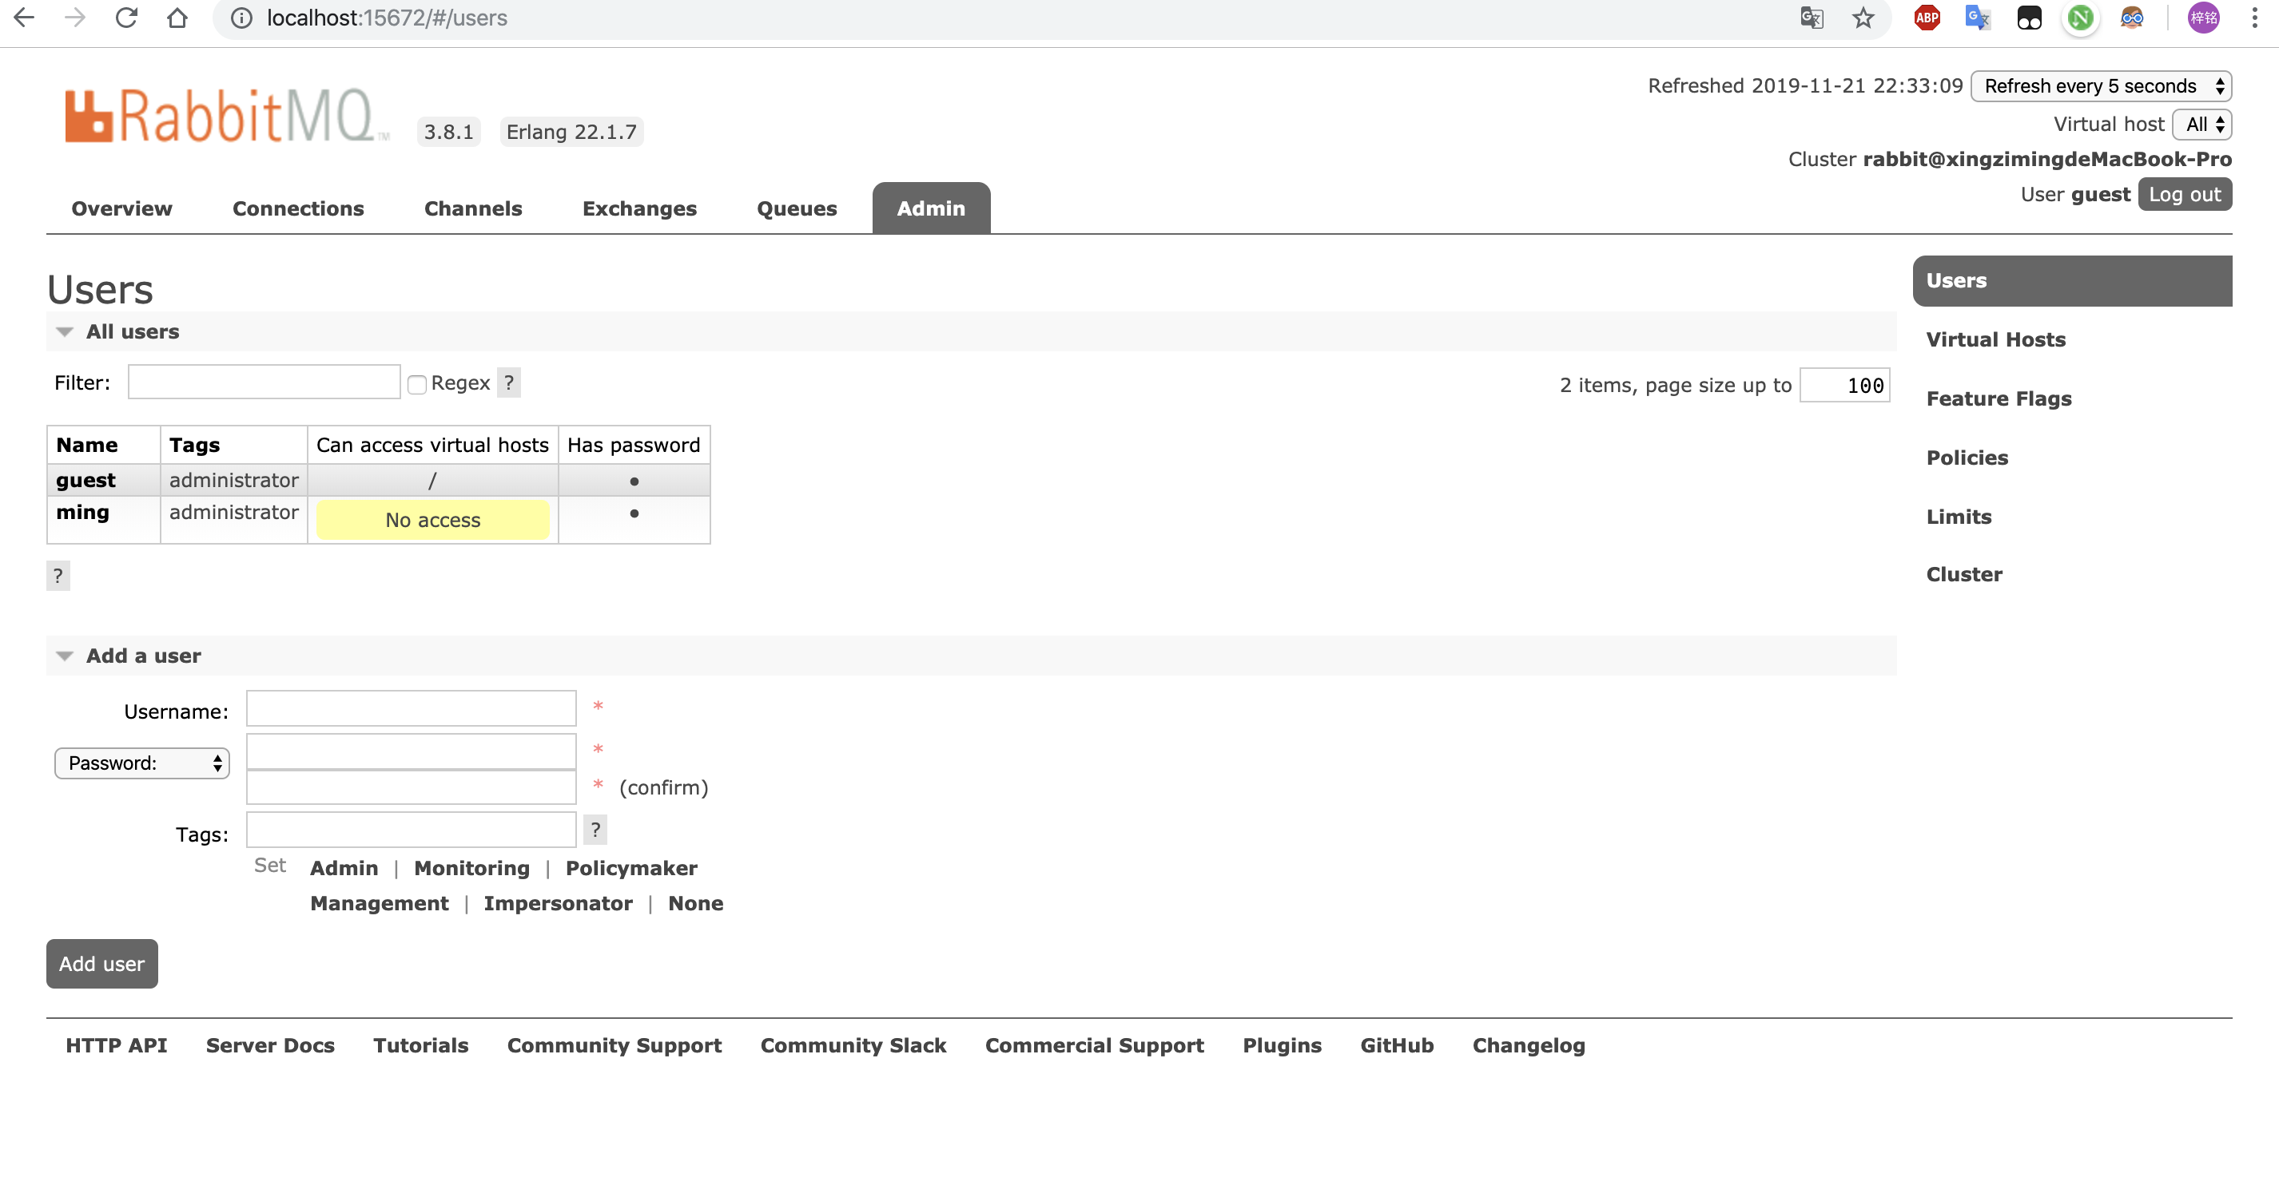Screen dimensions: 2279x1185
Task: Select the Admin tab
Action: [932, 208]
